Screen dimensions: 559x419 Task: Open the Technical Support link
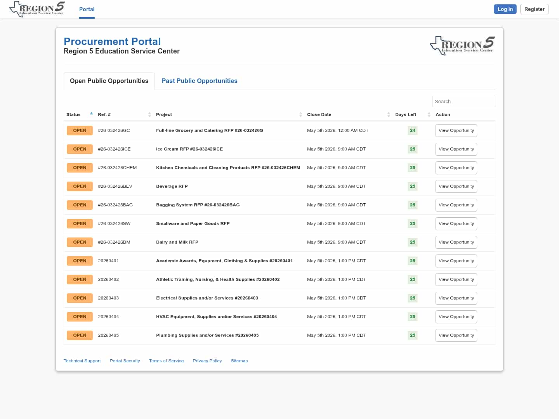pyautogui.click(x=82, y=361)
